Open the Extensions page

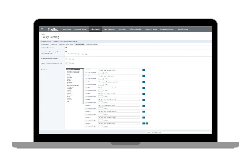pyautogui.click(x=122, y=29)
